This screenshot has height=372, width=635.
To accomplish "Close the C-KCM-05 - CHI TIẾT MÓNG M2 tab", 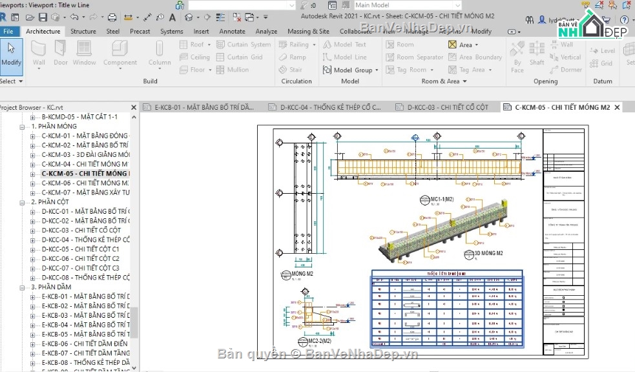I will coord(617,107).
